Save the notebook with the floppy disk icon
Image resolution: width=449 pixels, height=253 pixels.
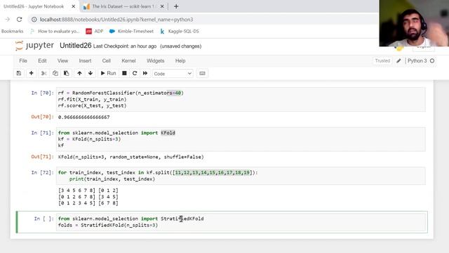tap(19, 73)
